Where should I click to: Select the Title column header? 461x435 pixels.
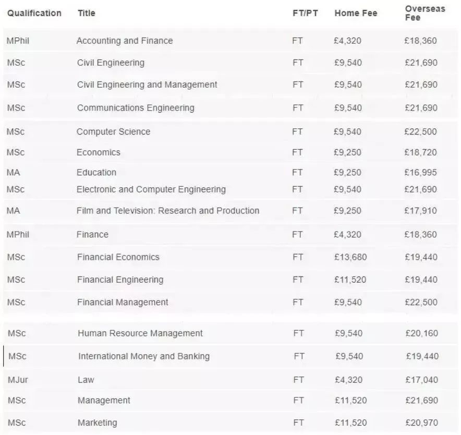pos(87,13)
